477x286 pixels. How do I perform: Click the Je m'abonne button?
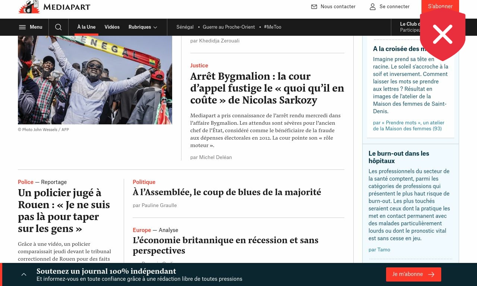coord(414,274)
